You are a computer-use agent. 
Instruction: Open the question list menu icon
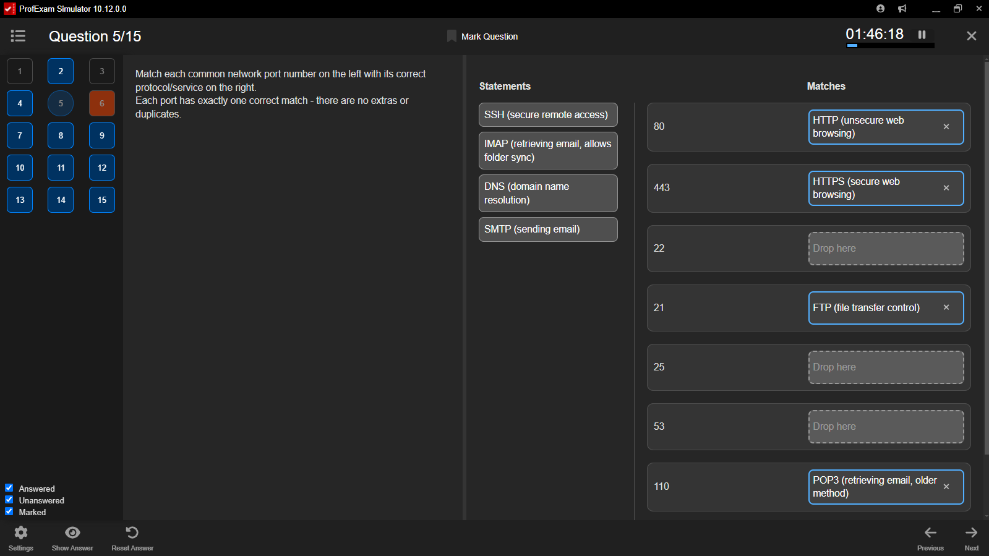[18, 36]
